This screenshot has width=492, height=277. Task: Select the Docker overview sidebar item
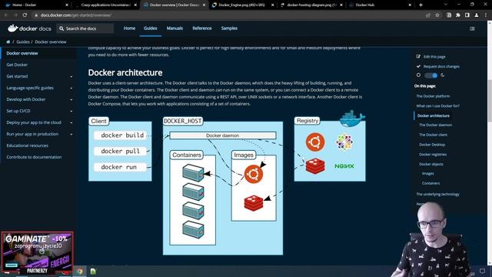(x=22, y=53)
